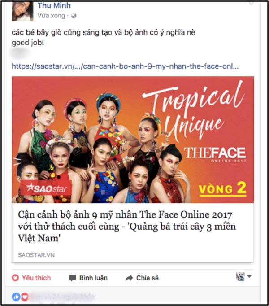Open the saostar.vn article URL link
The width and height of the screenshot is (269, 306).
tap(125, 66)
